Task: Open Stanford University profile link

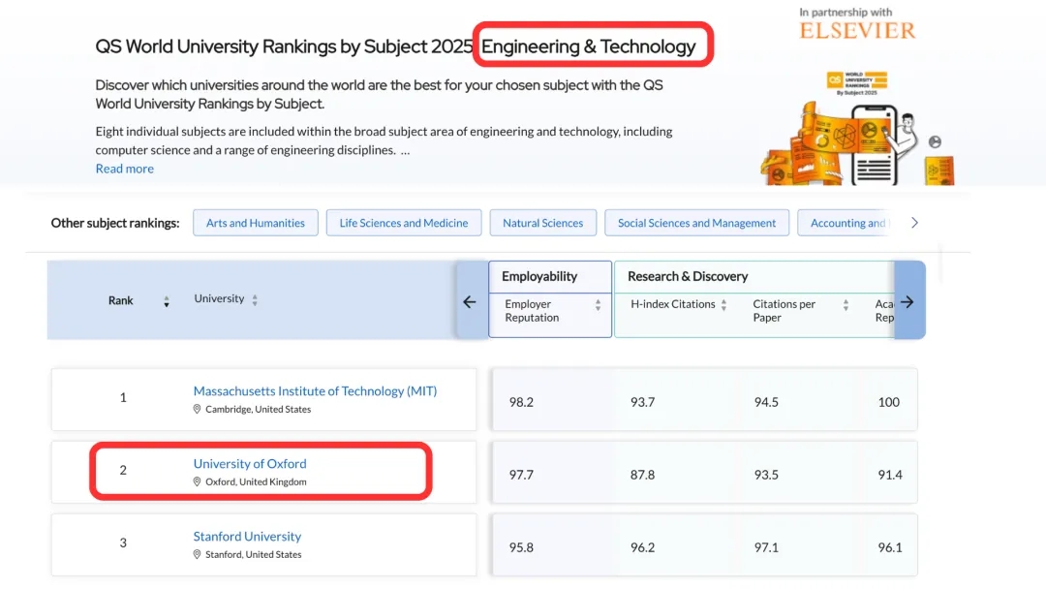Action: coord(247,537)
